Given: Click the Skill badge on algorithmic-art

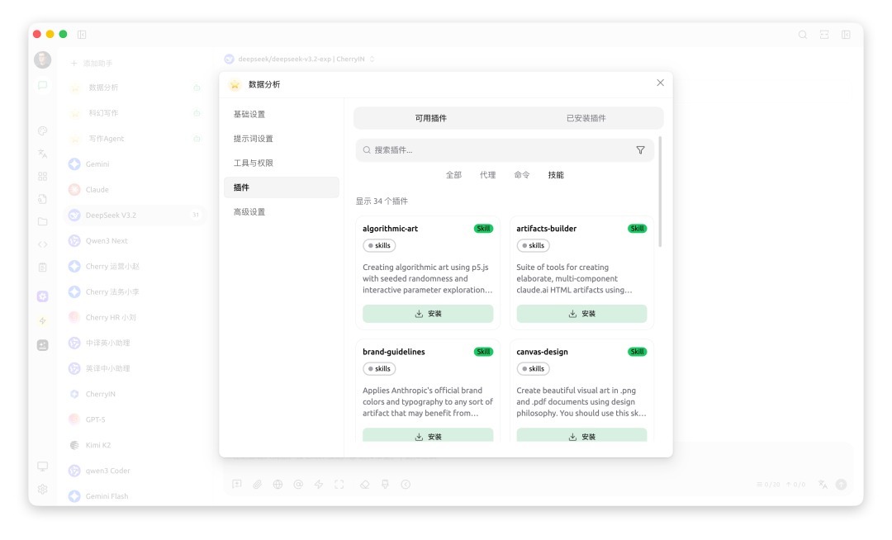Looking at the screenshot, I should tap(483, 229).
